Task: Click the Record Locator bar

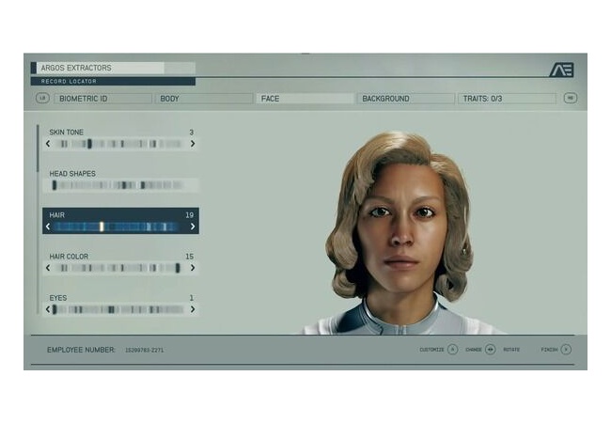Action: (x=113, y=82)
